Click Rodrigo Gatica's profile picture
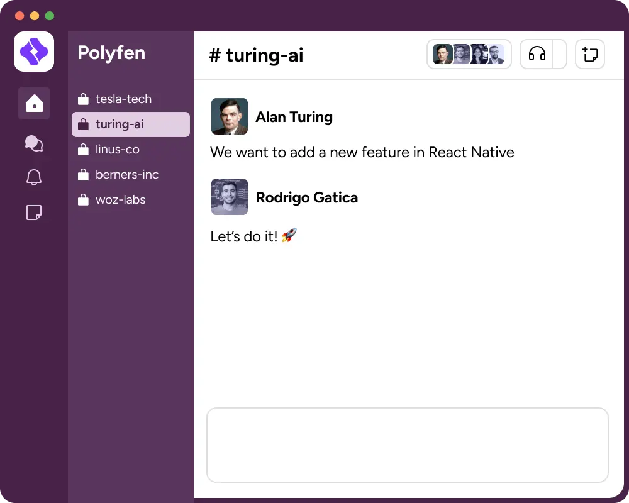The width and height of the screenshot is (629, 503). pyautogui.click(x=230, y=197)
